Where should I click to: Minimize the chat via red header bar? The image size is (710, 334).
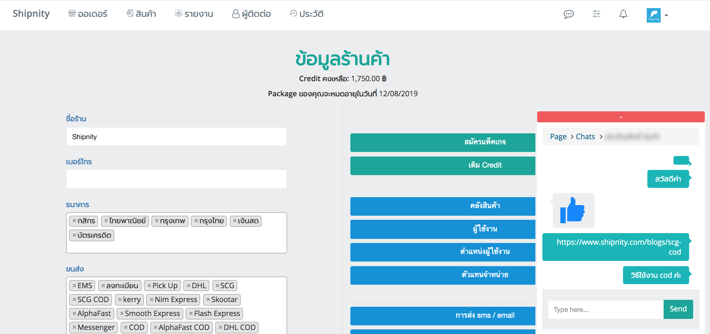(621, 117)
